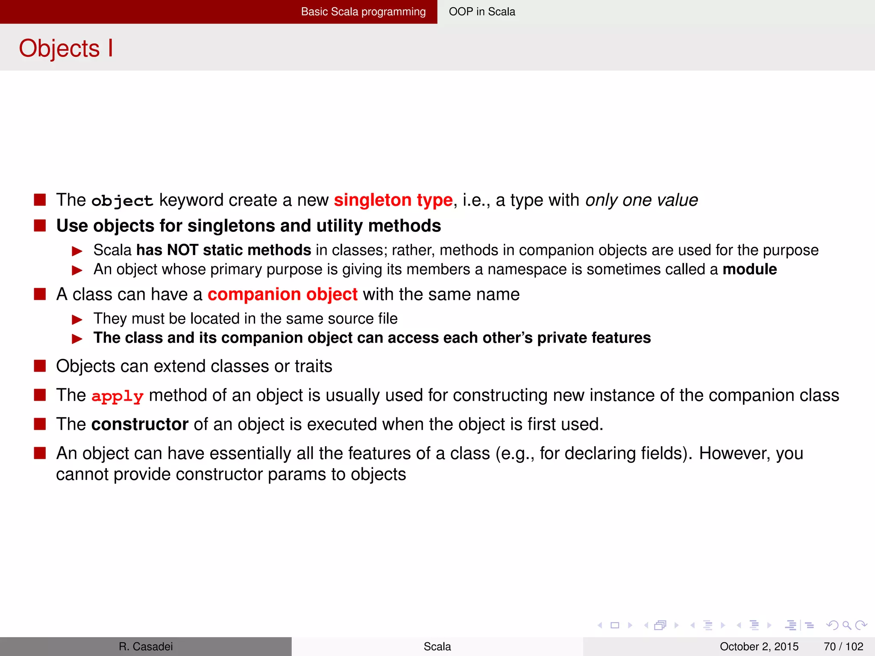Click the red 'singleton type' text
Screen dimensions: 875x656
click(393, 200)
